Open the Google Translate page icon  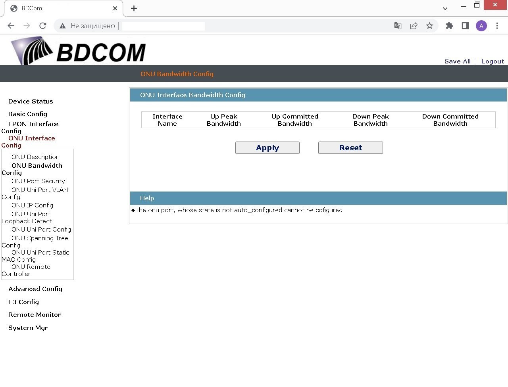pos(398,26)
